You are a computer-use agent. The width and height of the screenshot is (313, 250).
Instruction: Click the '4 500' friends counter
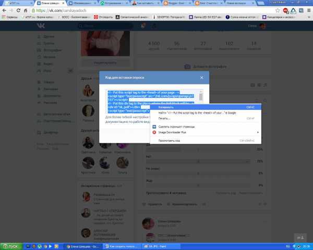154,46
